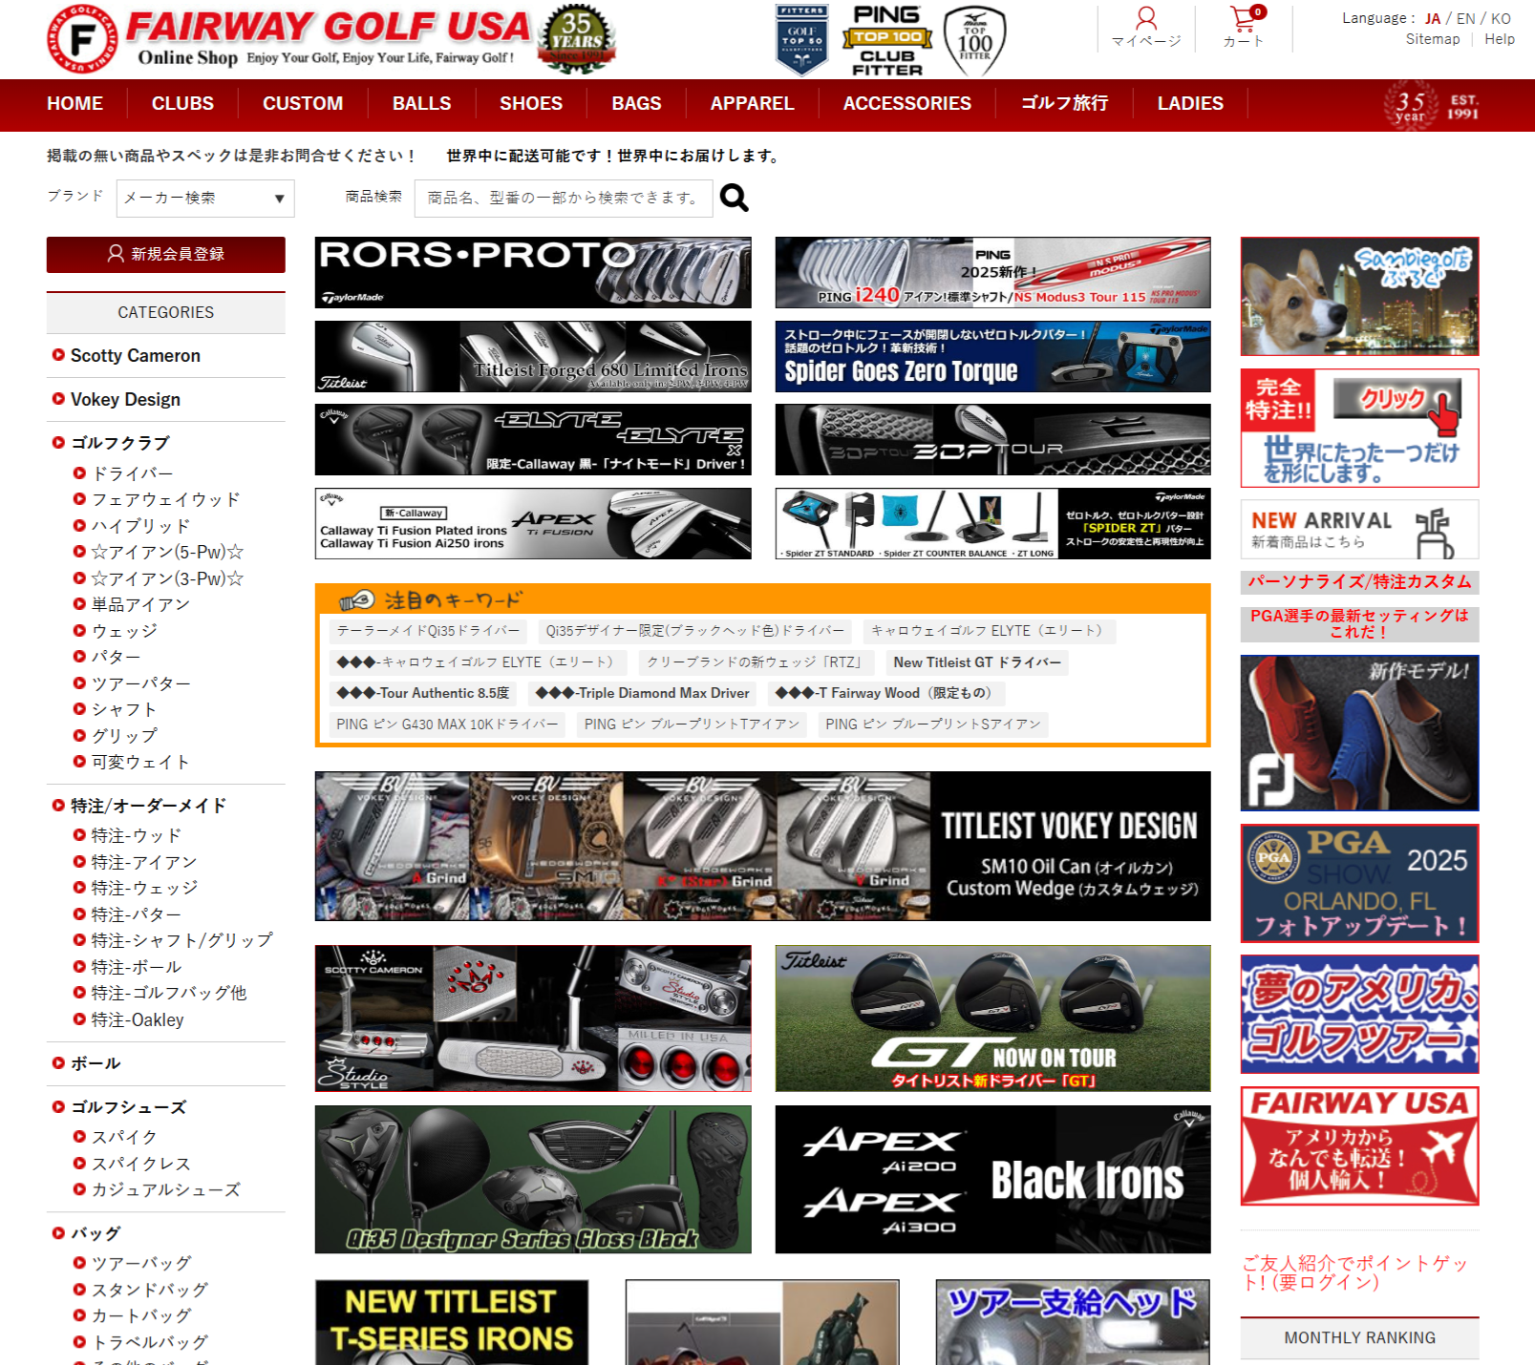Open the BALLS menu
Viewport: 1535px width, 1365px height.
click(421, 103)
